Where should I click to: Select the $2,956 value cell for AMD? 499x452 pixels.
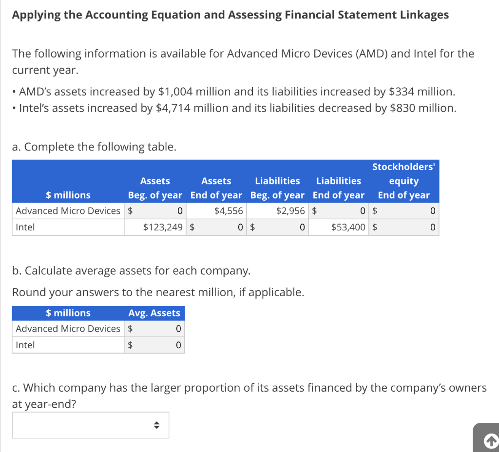pyautogui.click(x=277, y=210)
